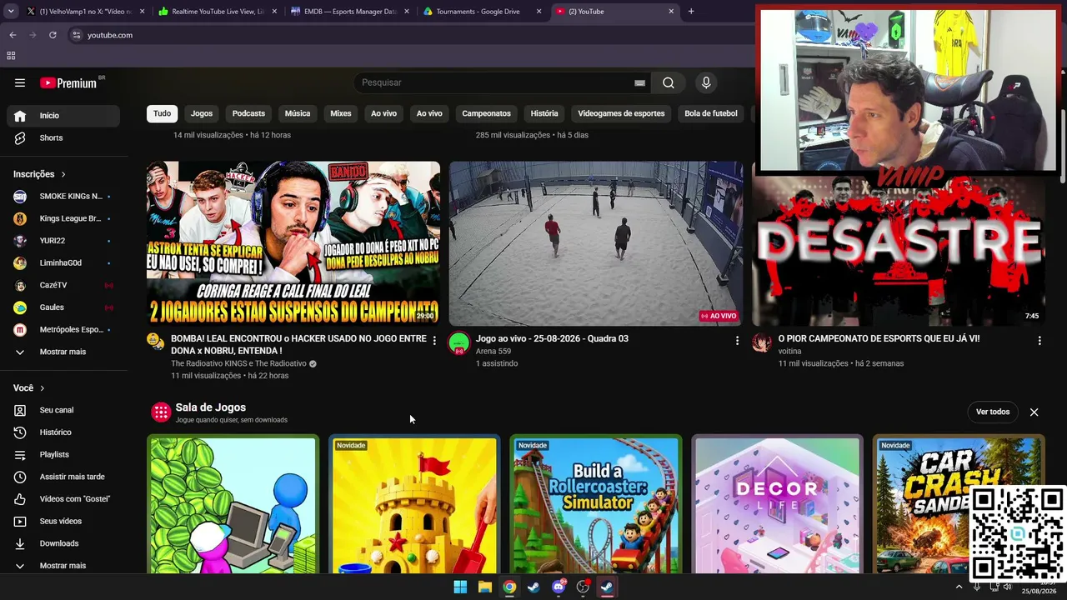Select the Jogos filter chip
Viewport: 1067px width, 600px height.
pyautogui.click(x=202, y=113)
